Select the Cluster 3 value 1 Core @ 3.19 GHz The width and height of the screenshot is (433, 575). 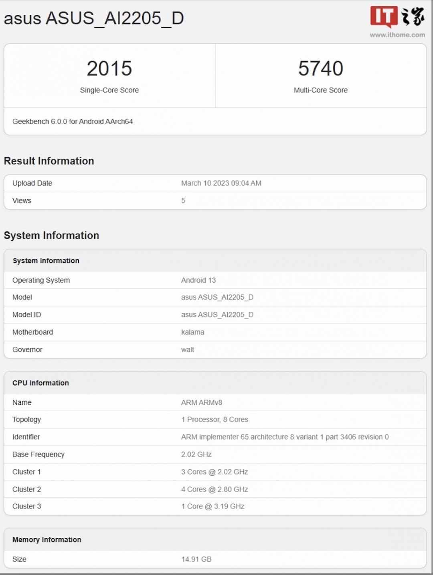pos(212,506)
